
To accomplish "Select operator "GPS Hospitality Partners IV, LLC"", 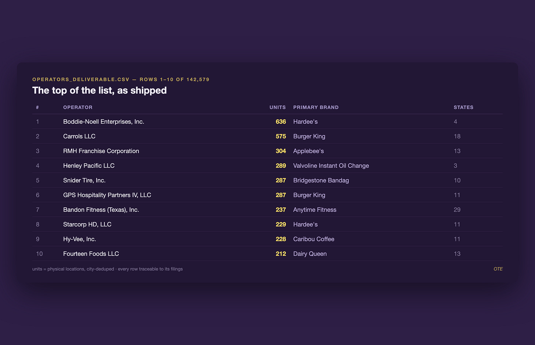I will click(x=107, y=195).
